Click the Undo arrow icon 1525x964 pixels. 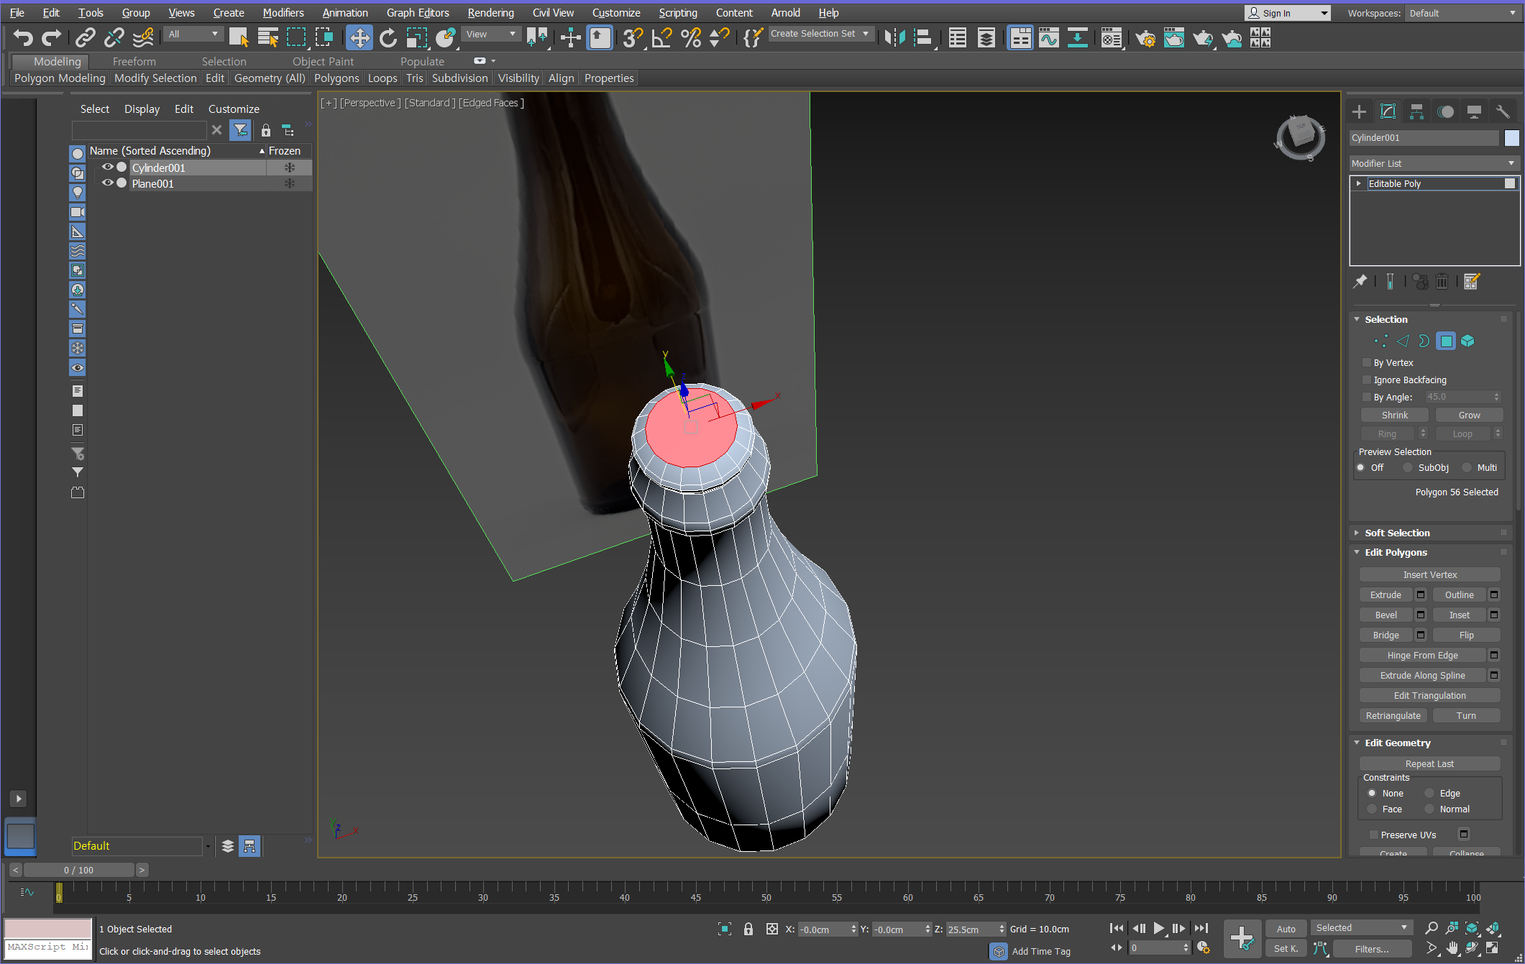[x=23, y=37]
